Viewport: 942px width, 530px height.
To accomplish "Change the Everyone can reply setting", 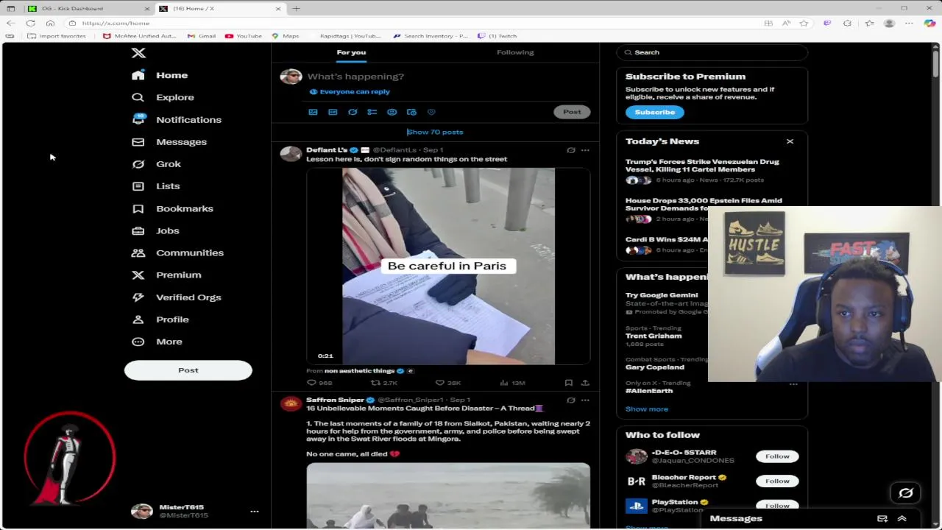I will click(x=350, y=92).
